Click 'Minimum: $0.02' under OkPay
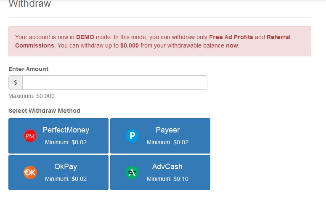Viewport: 326px width, 204px height. pyautogui.click(x=66, y=179)
